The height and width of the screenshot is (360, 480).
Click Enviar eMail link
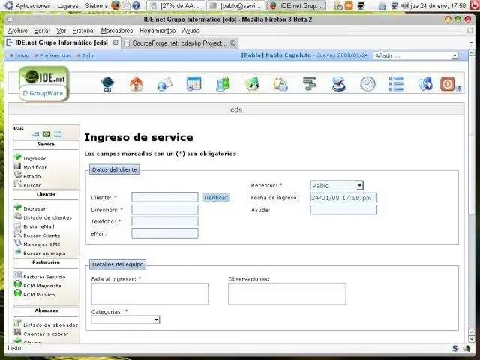tap(38, 226)
